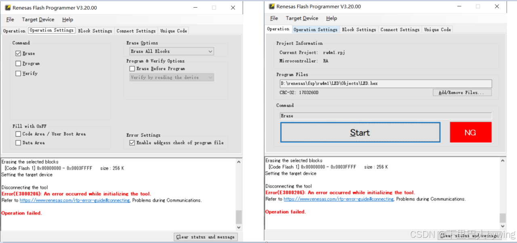Click the left window log scrollbar thumb
Image resolution: width=517 pixels, height=243 pixels.
239,217
